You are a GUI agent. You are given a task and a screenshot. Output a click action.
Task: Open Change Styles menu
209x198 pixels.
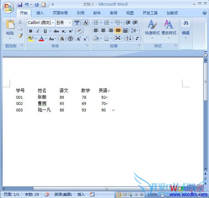(x=169, y=29)
